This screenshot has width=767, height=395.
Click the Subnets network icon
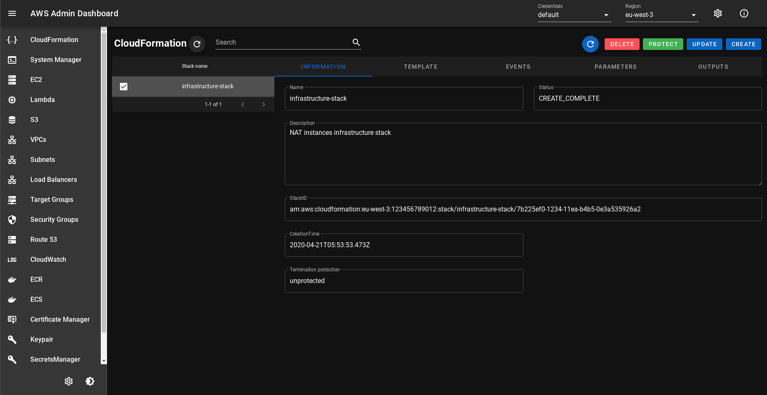point(12,160)
